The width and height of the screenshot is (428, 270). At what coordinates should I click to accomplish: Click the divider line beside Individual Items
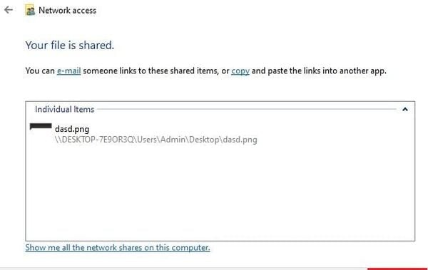(247, 109)
